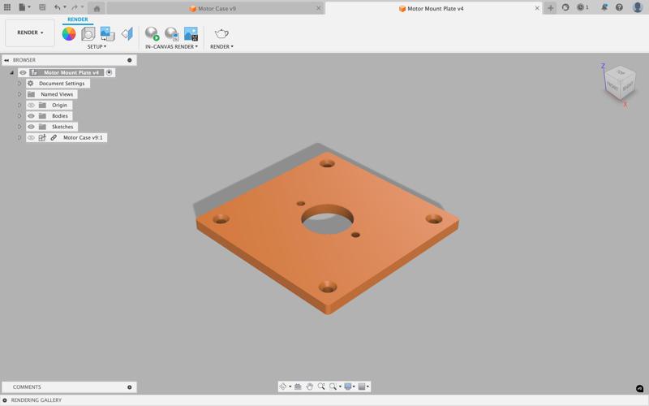Open the Display Settings dropdown arrow
The width and height of the screenshot is (649, 406).
pos(354,387)
